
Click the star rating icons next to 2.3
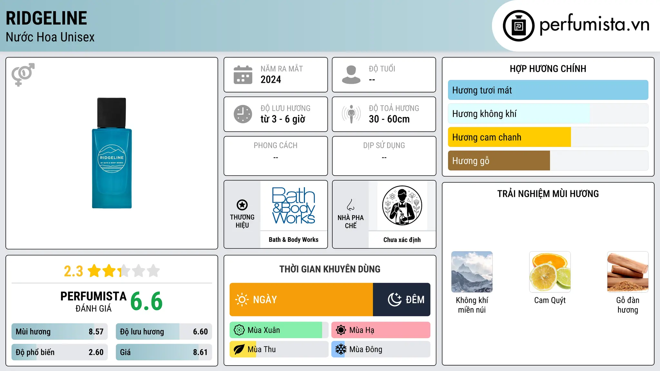124,271
